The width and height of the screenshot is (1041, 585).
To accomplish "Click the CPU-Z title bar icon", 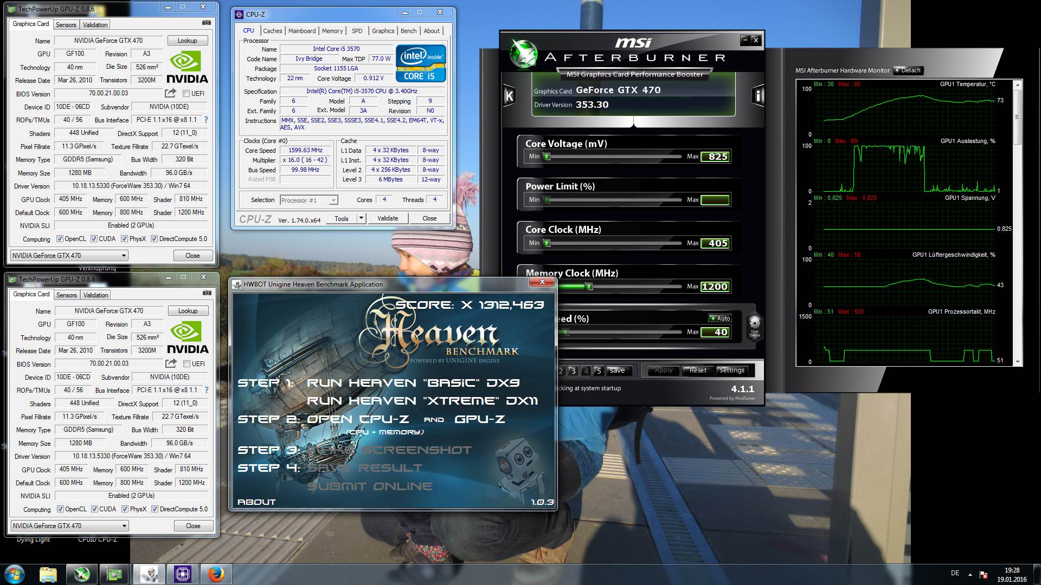I will 240,14.
